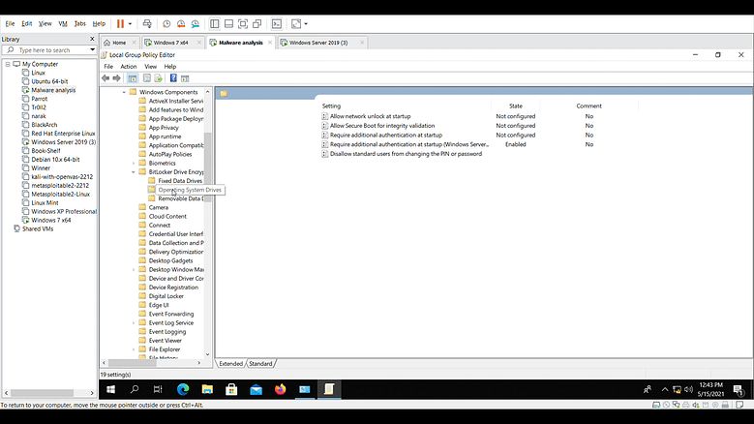
Task: Open the VMware VM menu
Action: click(63, 23)
